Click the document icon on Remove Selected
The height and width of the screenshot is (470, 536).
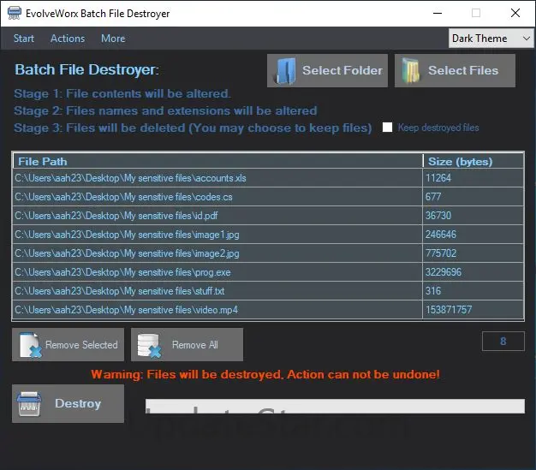[x=31, y=345]
